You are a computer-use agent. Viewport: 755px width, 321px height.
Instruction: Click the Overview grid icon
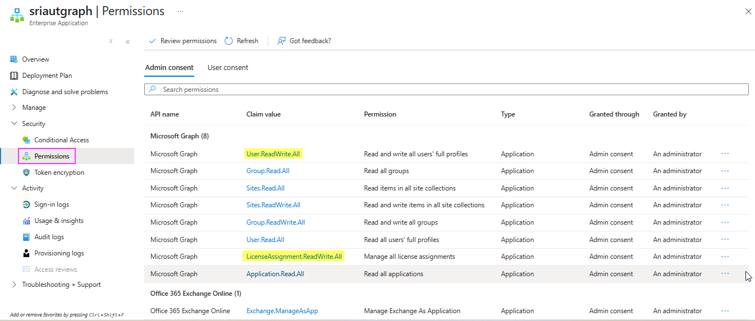[x=14, y=59]
